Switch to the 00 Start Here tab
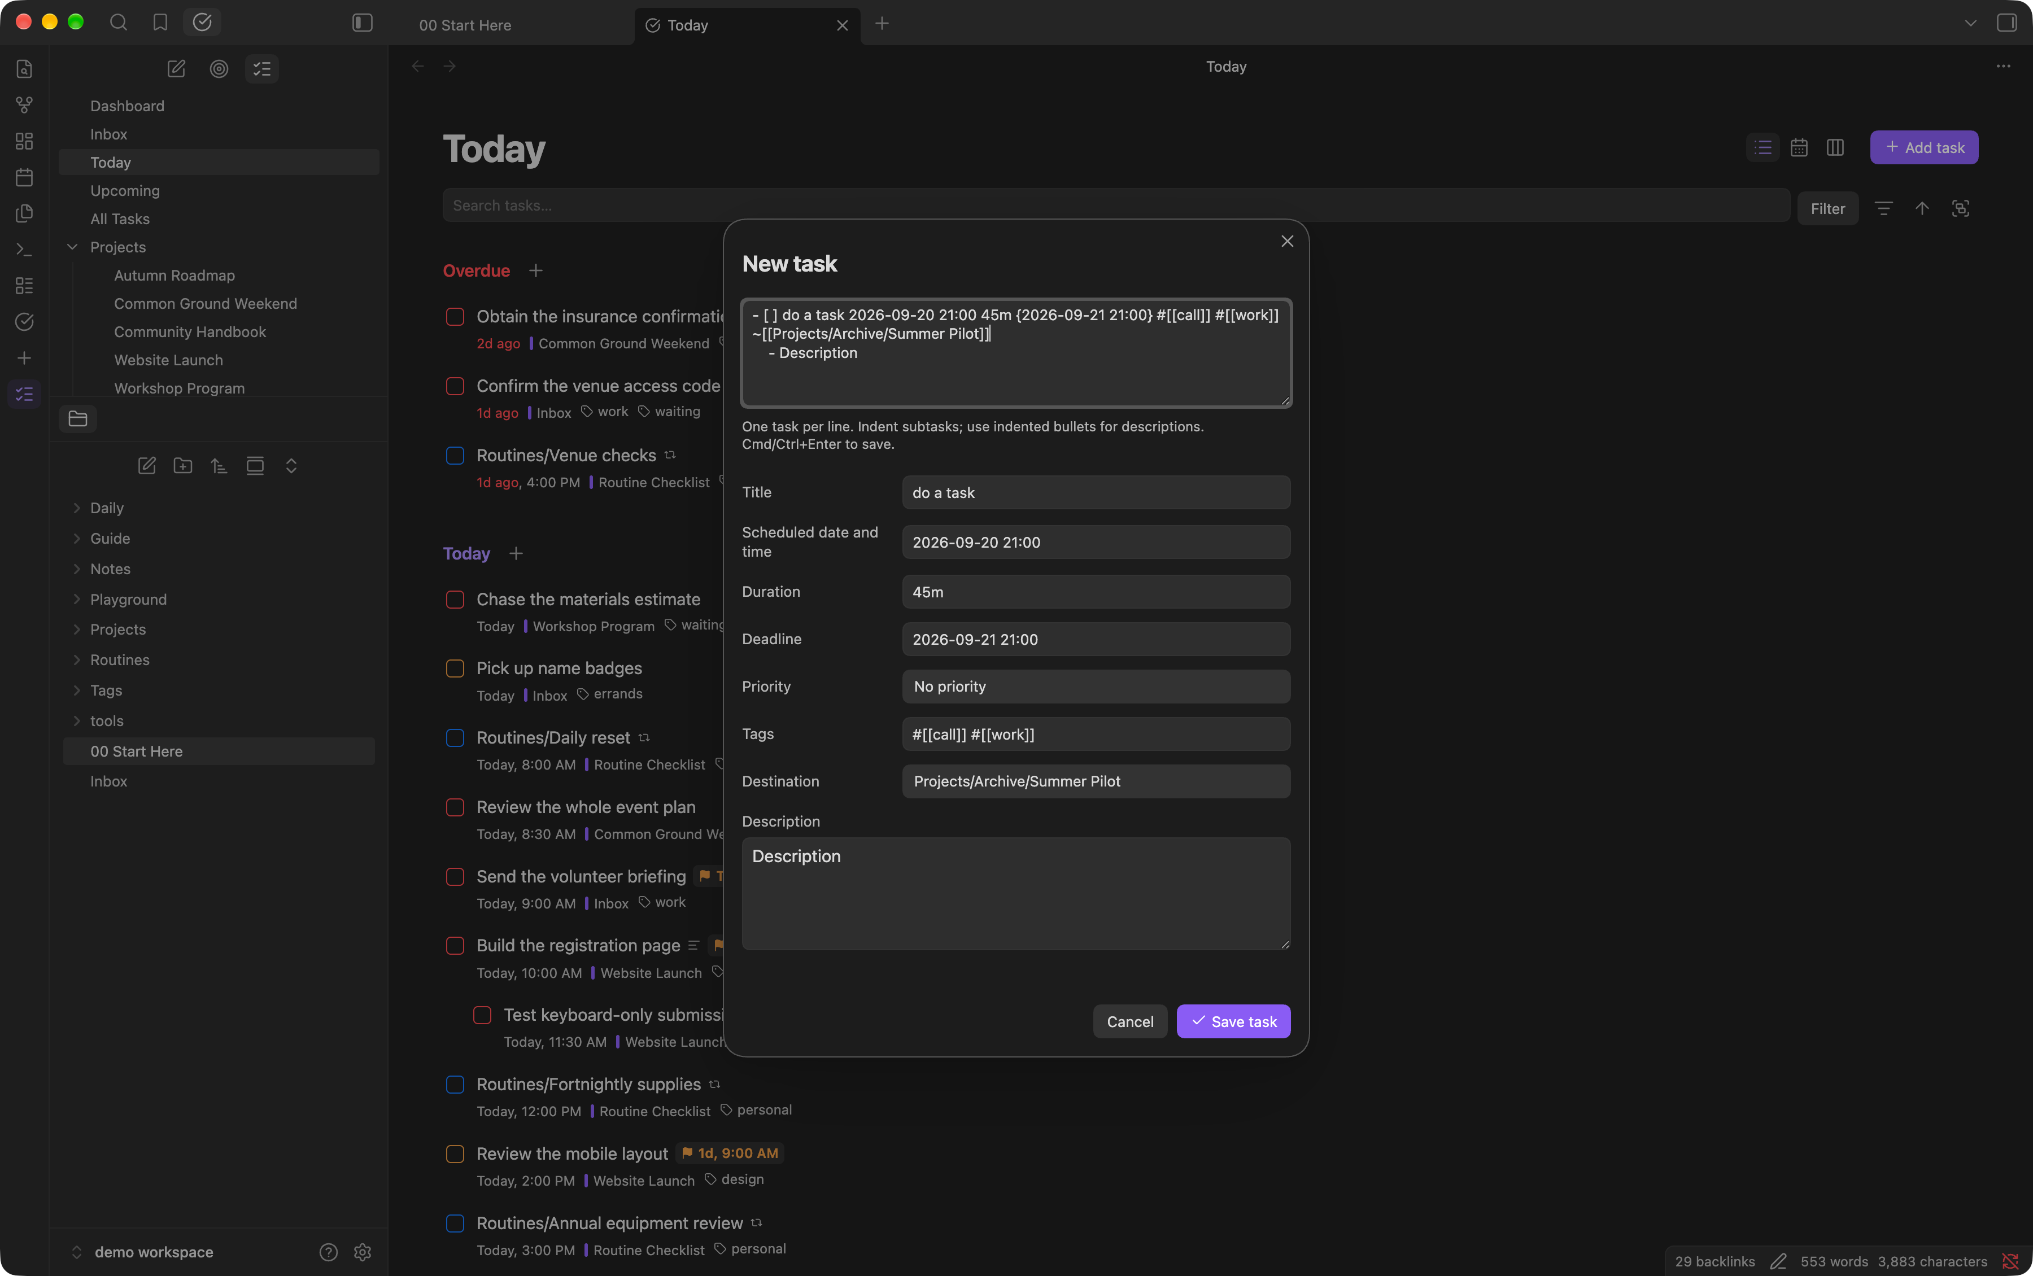Viewport: 2033px width, 1276px height. tap(465, 25)
